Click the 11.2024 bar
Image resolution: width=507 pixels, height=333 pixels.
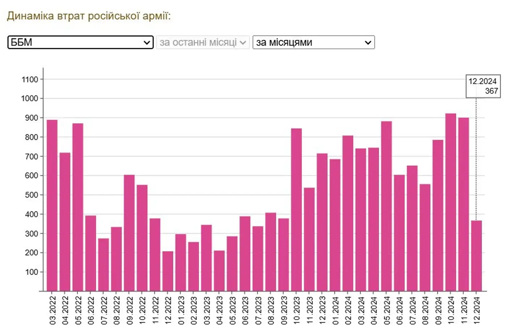[x=464, y=204]
